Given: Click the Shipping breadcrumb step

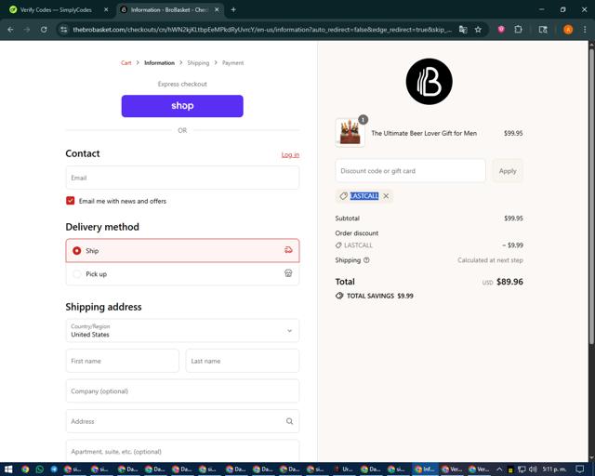Looking at the screenshot, I should (x=198, y=63).
